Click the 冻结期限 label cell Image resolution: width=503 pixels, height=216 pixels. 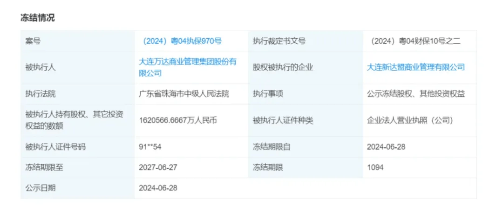306,167
